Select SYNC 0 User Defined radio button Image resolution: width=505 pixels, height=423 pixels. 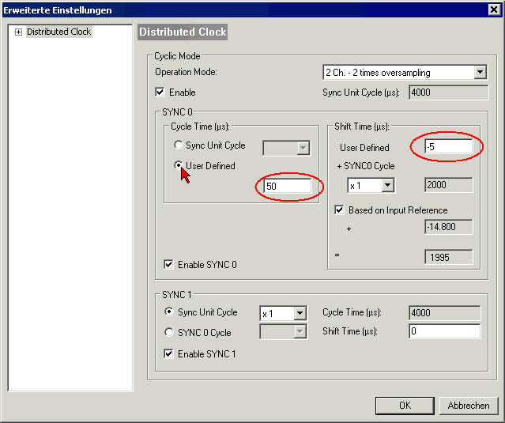178,165
